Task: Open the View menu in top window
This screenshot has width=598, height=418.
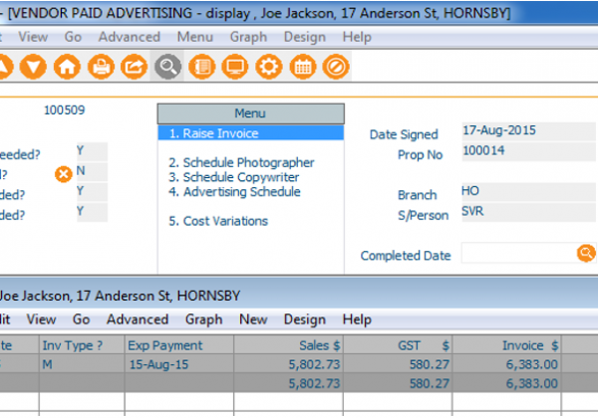Action: coord(33,37)
